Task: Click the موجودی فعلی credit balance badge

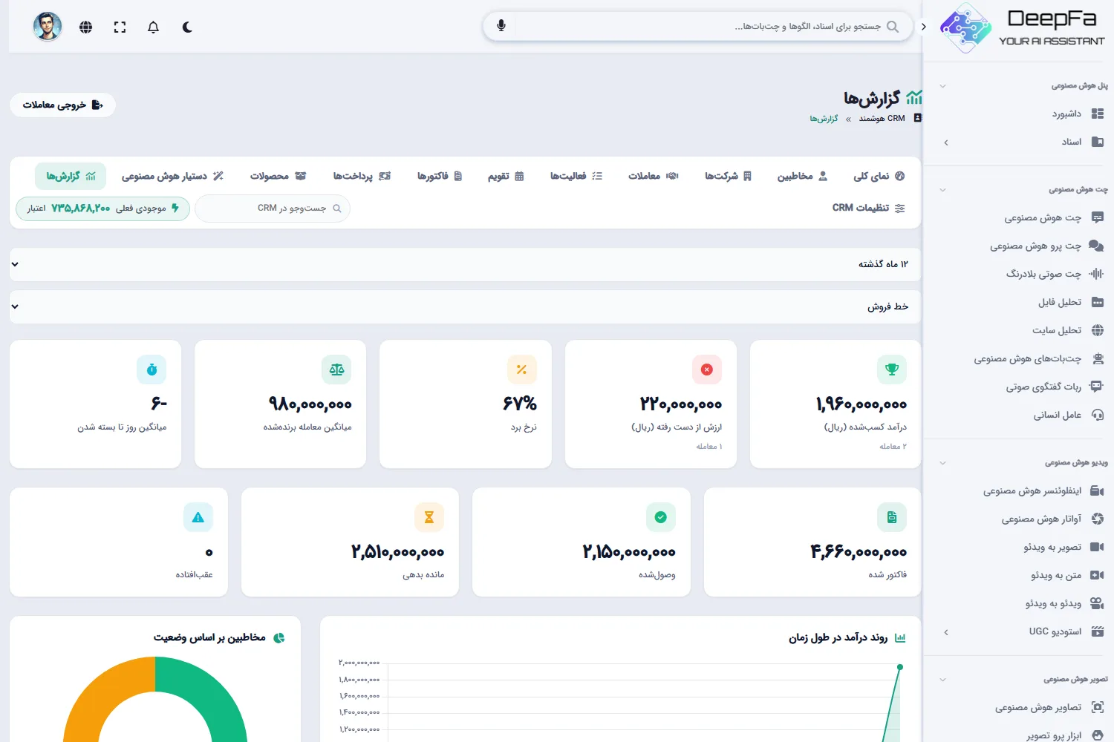Action: pyautogui.click(x=103, y=209)
